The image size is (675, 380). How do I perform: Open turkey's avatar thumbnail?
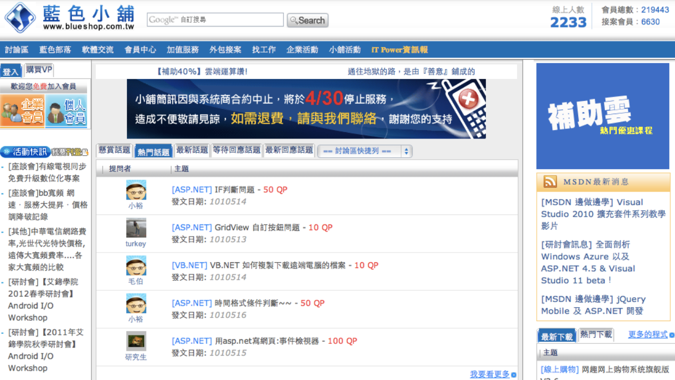tap(136, 228)
